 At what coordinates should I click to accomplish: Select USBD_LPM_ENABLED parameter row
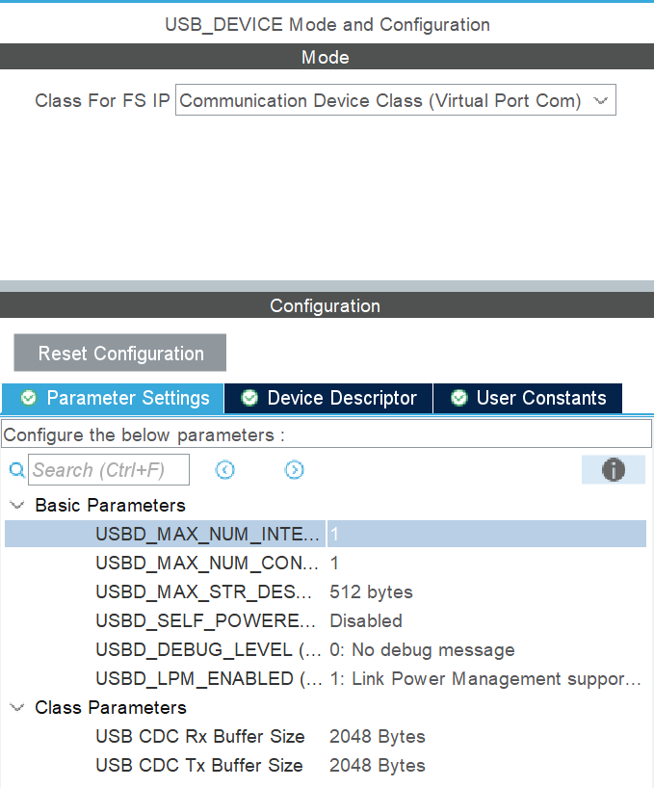pos(209,678)
